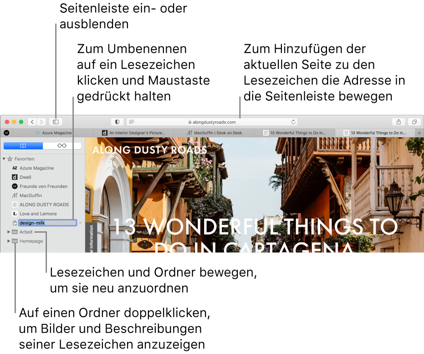
Task: Switch to Reading List glasses view
Action: 62,146
